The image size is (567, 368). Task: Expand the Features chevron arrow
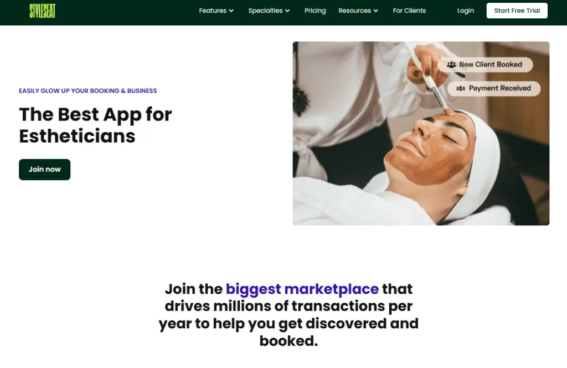231,11
